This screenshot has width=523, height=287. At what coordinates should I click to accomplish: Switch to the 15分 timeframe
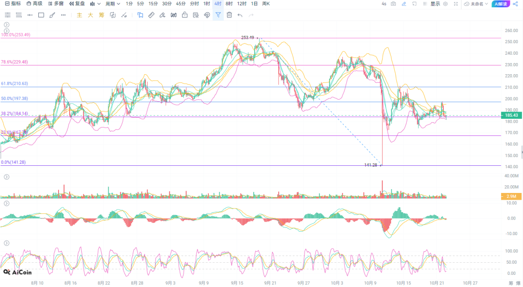[x=153, y=4]
